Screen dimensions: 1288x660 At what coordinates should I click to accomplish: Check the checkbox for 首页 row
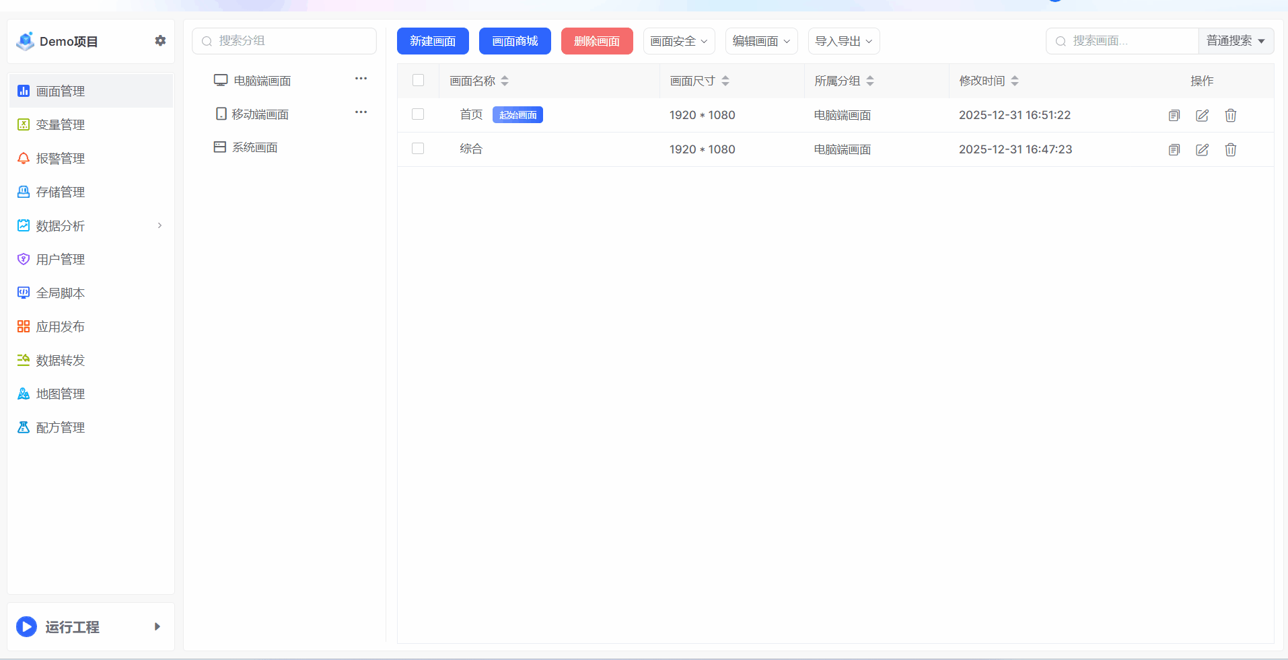click(x=418, y=114)
